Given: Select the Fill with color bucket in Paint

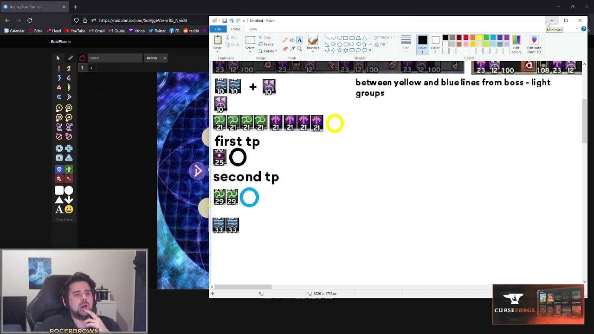Looking at the screenshot, I should 292,40.
